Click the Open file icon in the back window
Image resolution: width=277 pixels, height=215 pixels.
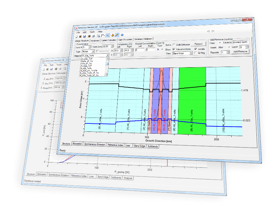47,69
